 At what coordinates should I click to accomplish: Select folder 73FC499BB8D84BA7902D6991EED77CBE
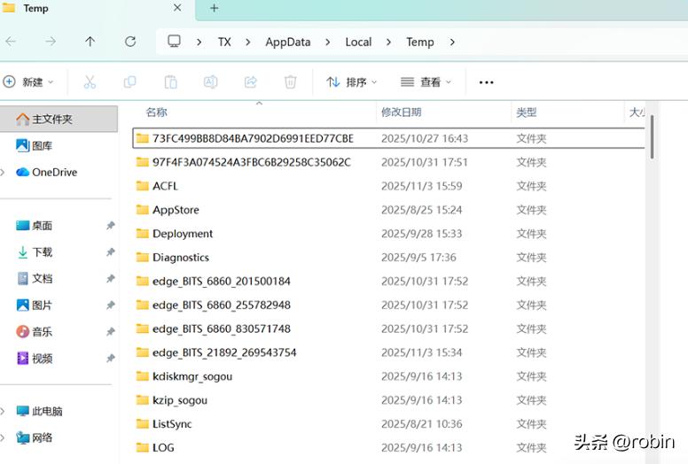click(x=388, y=138)
